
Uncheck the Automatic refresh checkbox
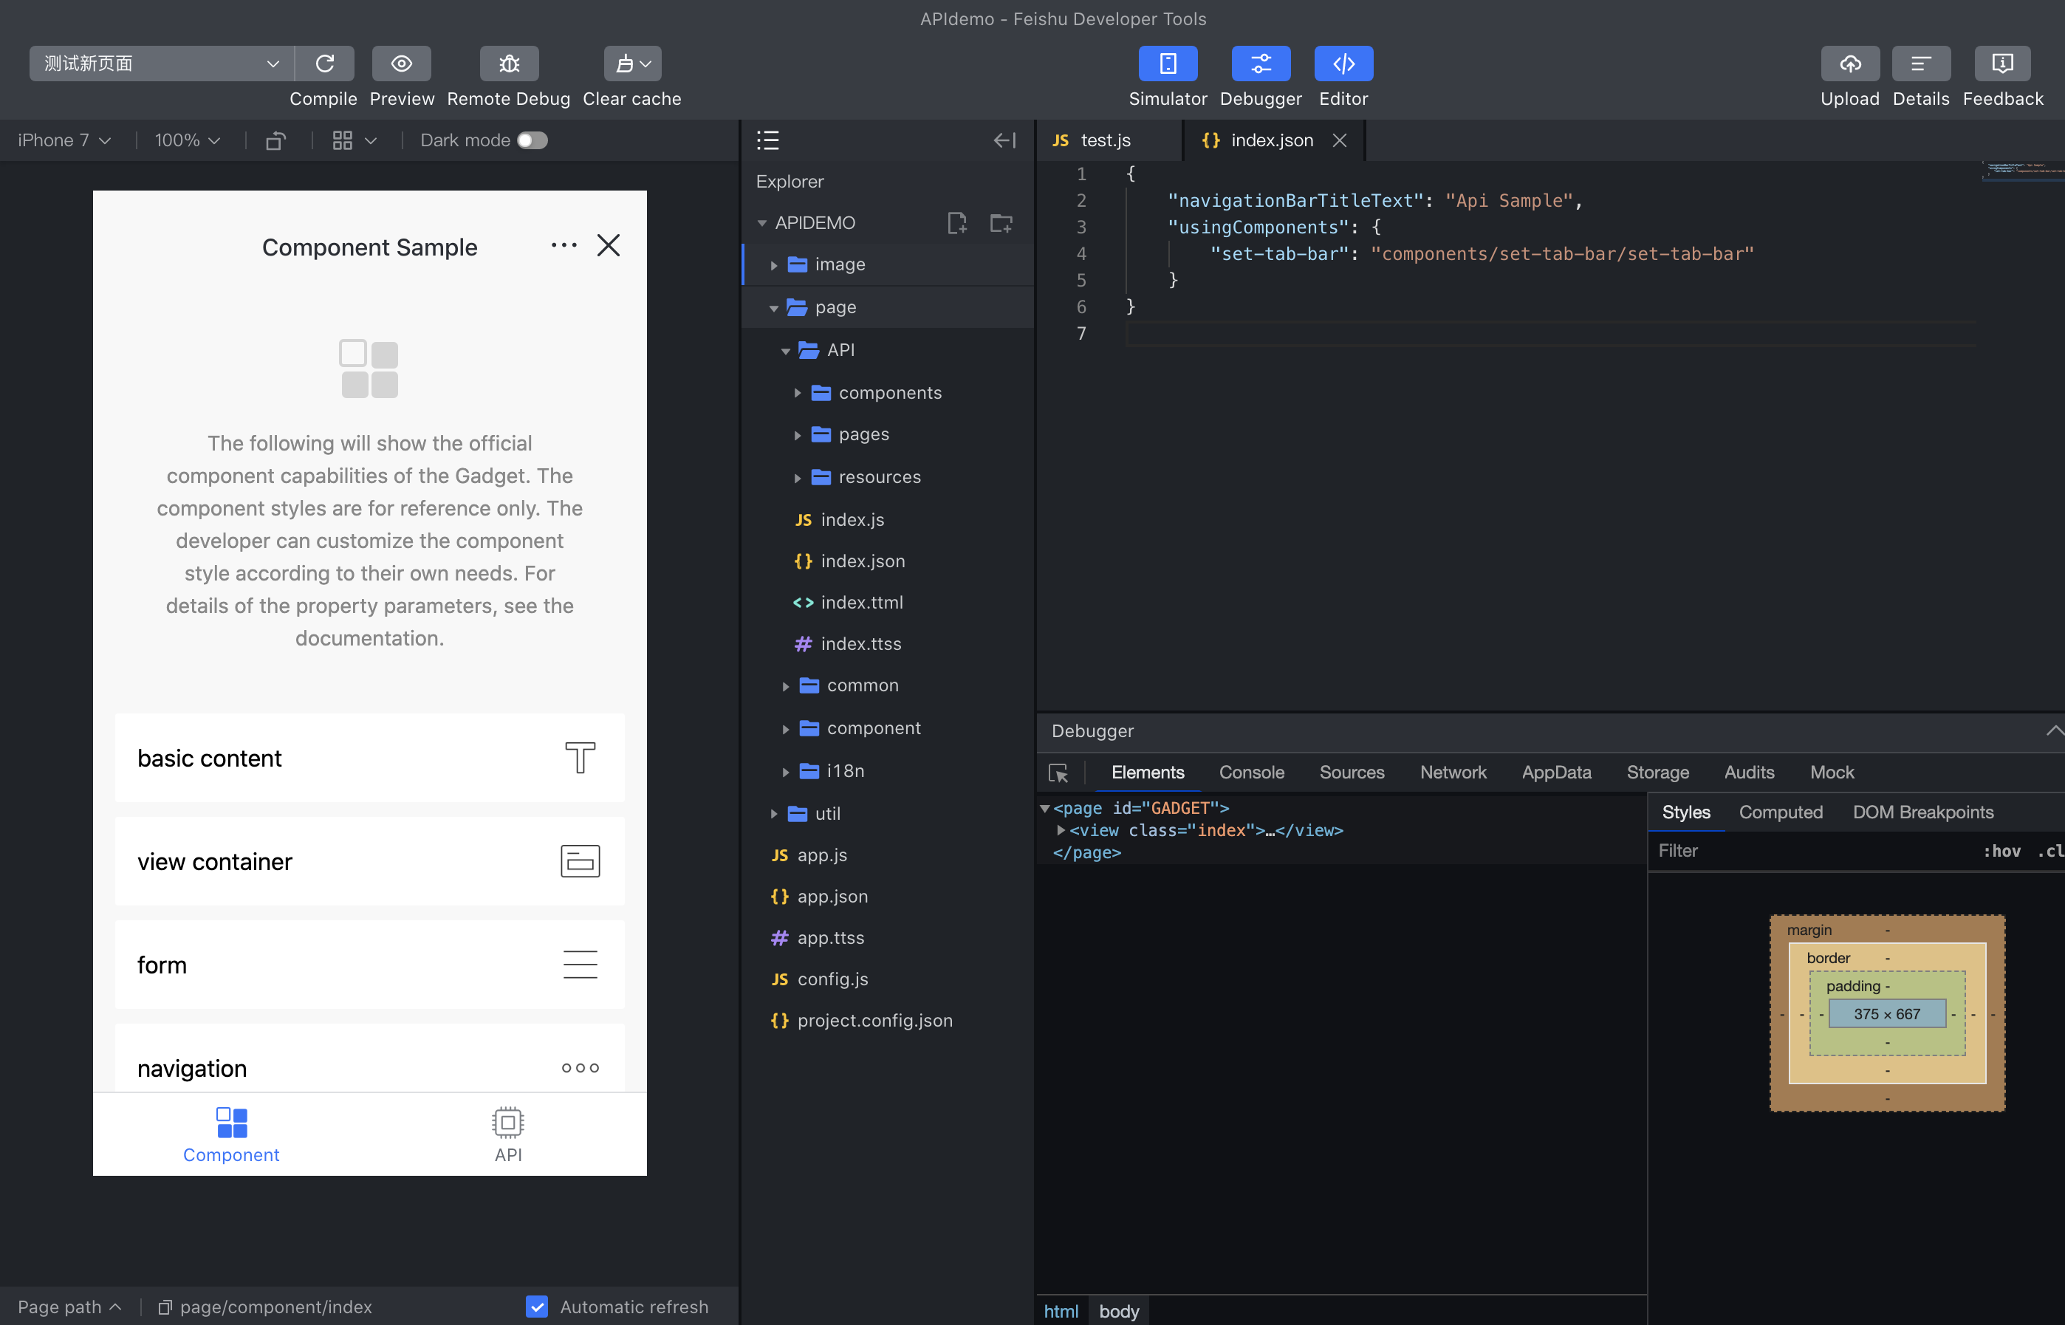(537, 1306)
